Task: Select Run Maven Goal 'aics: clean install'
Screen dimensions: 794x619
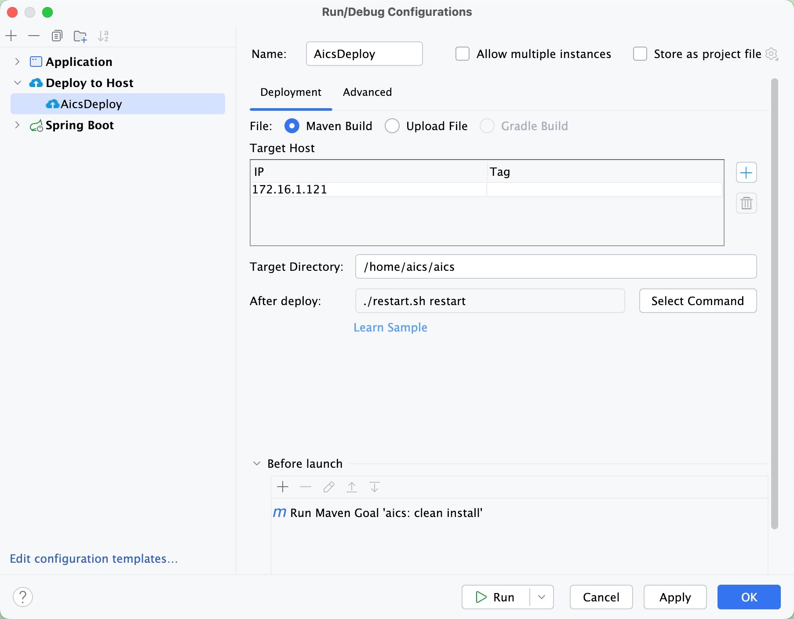Action: 386,513
